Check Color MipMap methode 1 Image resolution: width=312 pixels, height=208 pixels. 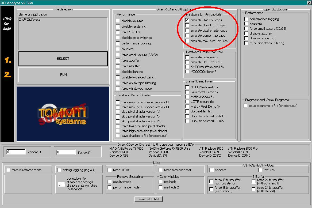click(161, 182)
